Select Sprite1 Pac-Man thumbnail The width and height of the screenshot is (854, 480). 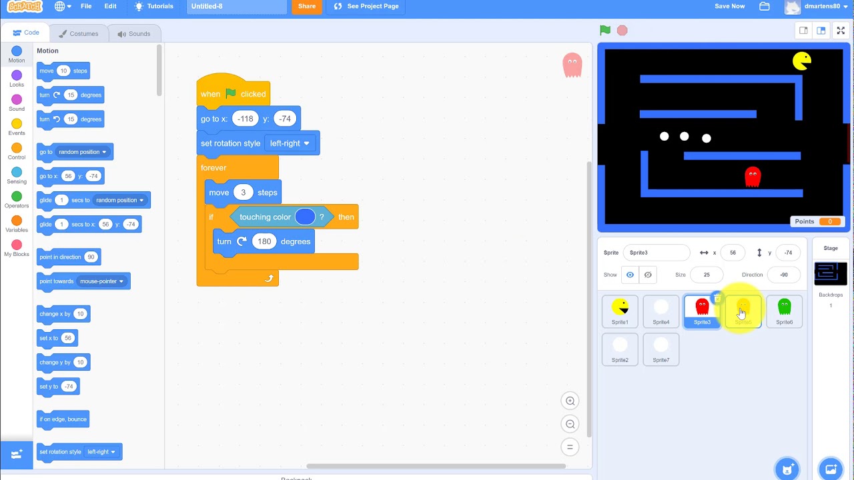[x=620, y=311]
